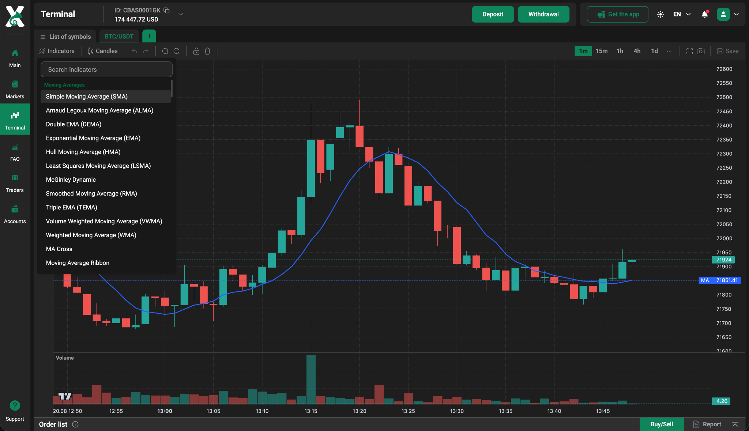Open the List of symbols tab

click(65, 37)
